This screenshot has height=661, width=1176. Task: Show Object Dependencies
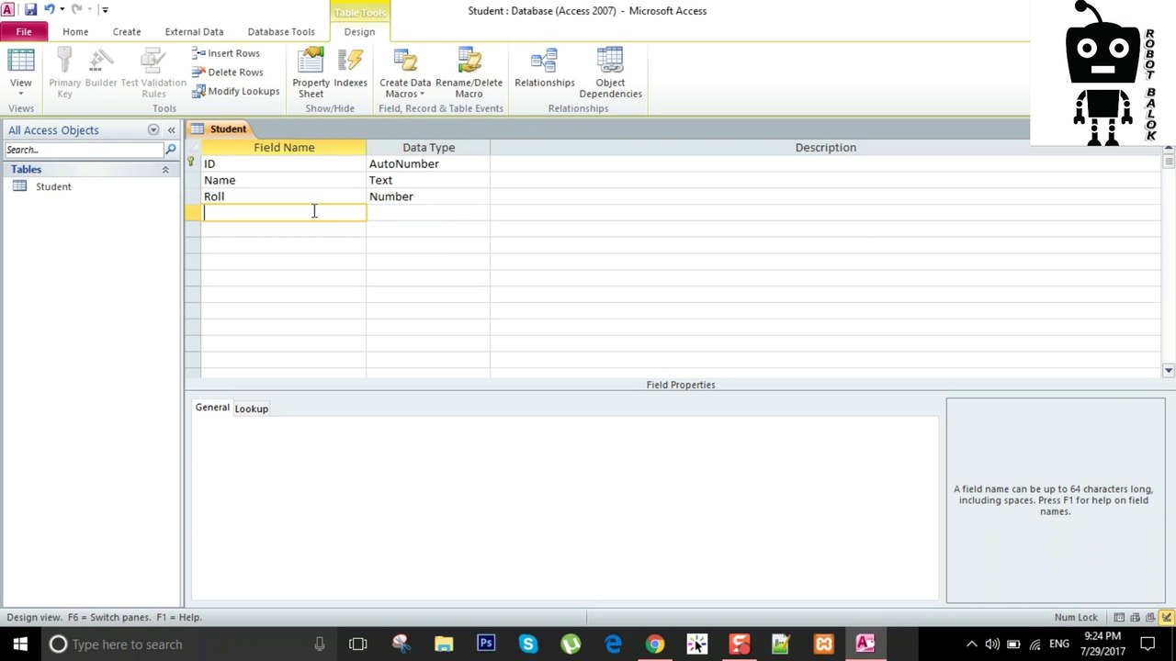(x=610, y=73)
